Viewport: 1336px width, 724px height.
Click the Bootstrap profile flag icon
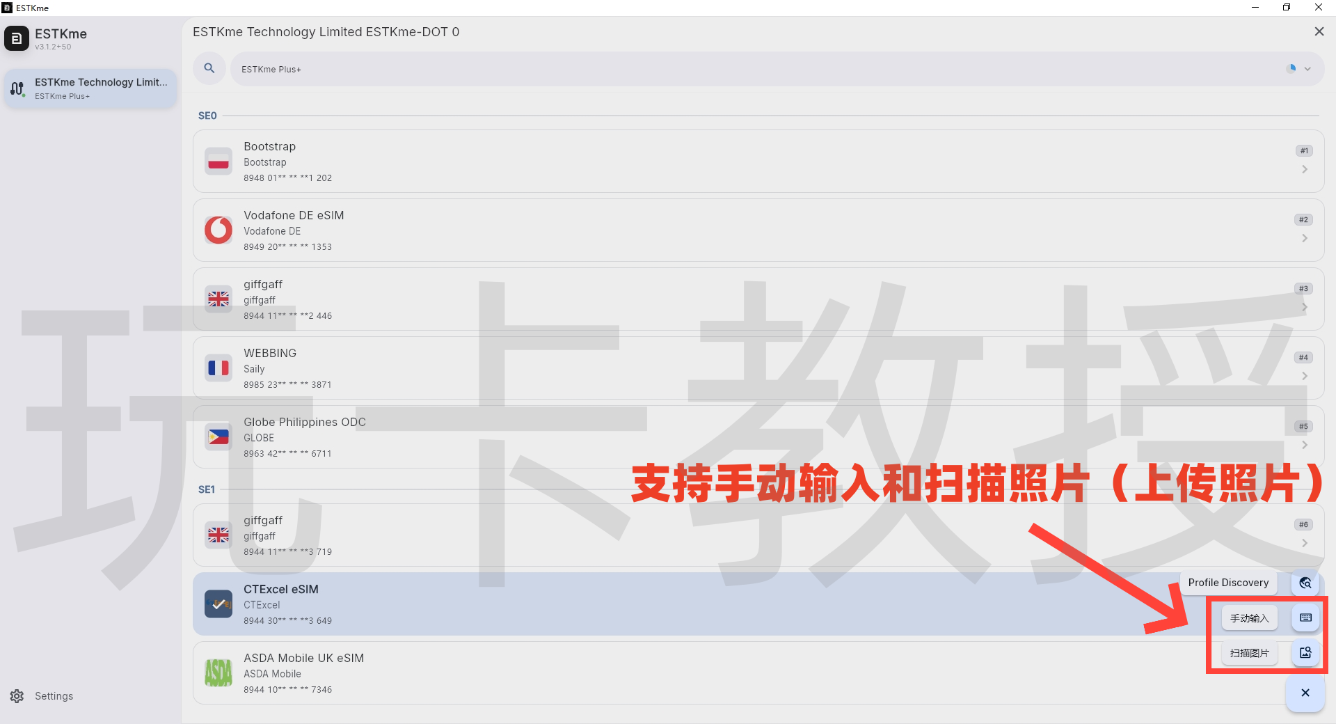pyautogui.click(x=218, y=161)
